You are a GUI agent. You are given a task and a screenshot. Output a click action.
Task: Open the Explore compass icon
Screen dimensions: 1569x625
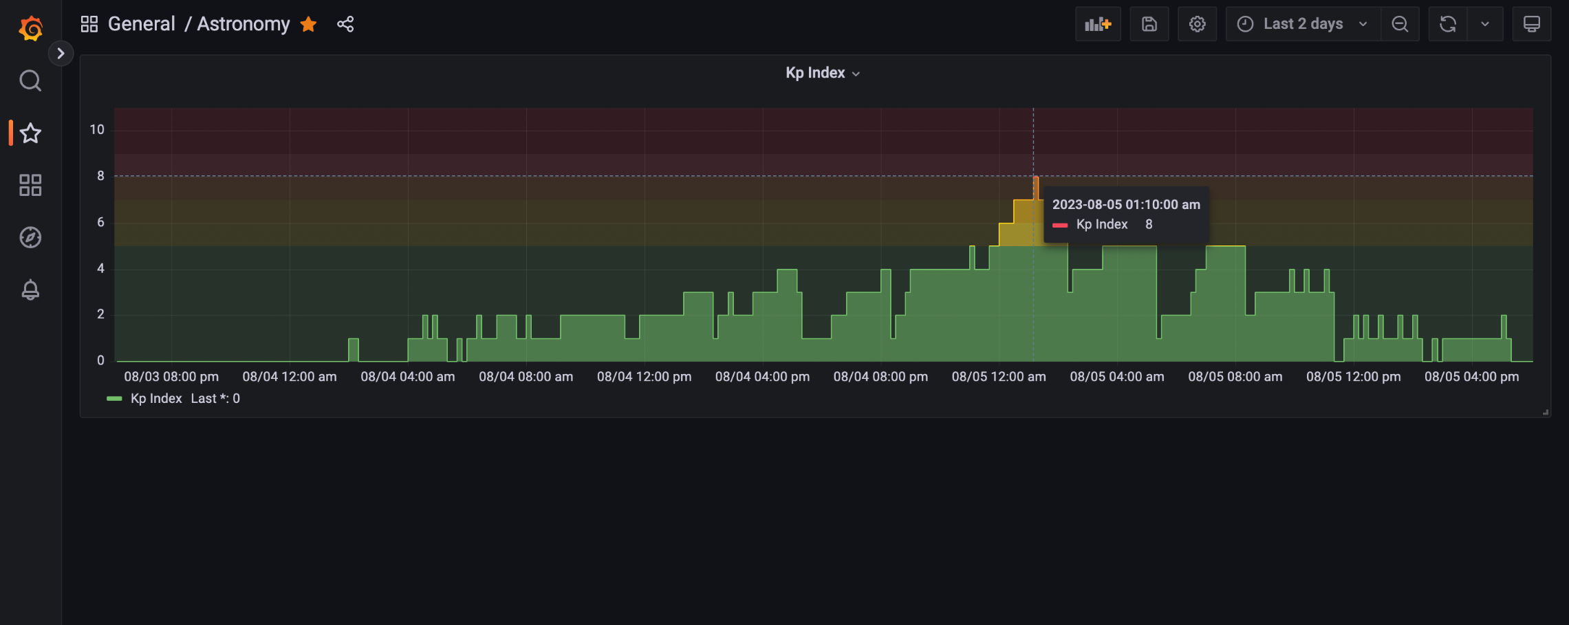point(30,237)
